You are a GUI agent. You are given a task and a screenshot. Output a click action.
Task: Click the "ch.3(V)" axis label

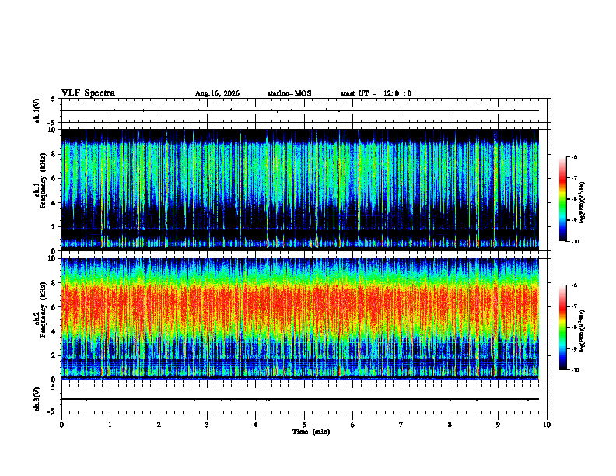click(x=37, y=399)
